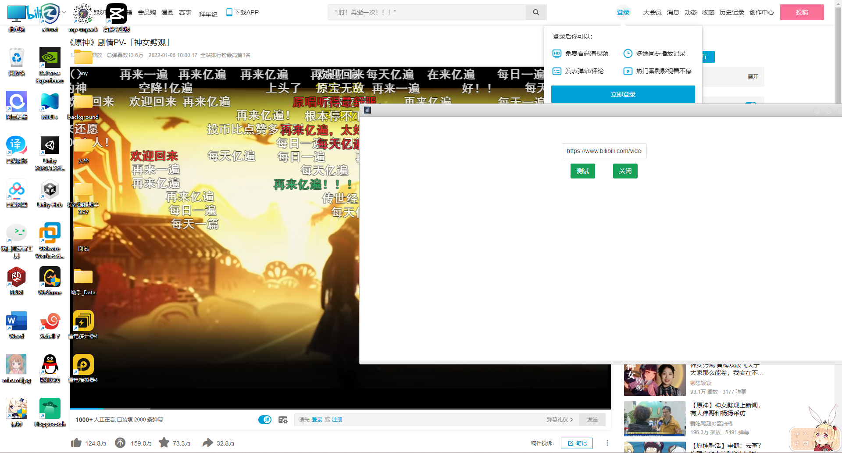Click the 注册 link in the danmaku bar
Viewport: 842px width, 453px height.
[x=337, y=420]
